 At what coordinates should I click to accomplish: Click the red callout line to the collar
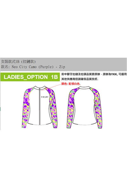point(51,87)
